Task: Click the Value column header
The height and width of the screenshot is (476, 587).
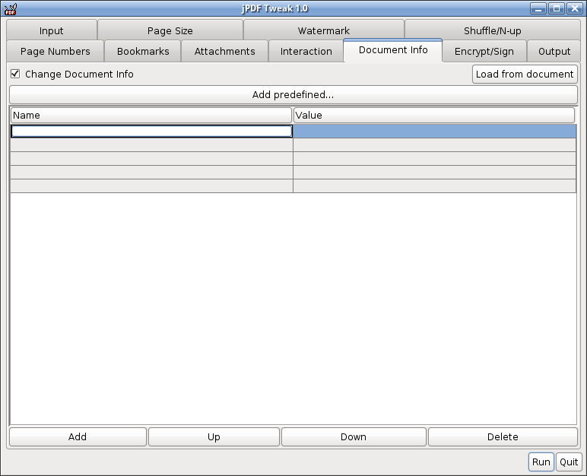Action: [x=434, y=116]
